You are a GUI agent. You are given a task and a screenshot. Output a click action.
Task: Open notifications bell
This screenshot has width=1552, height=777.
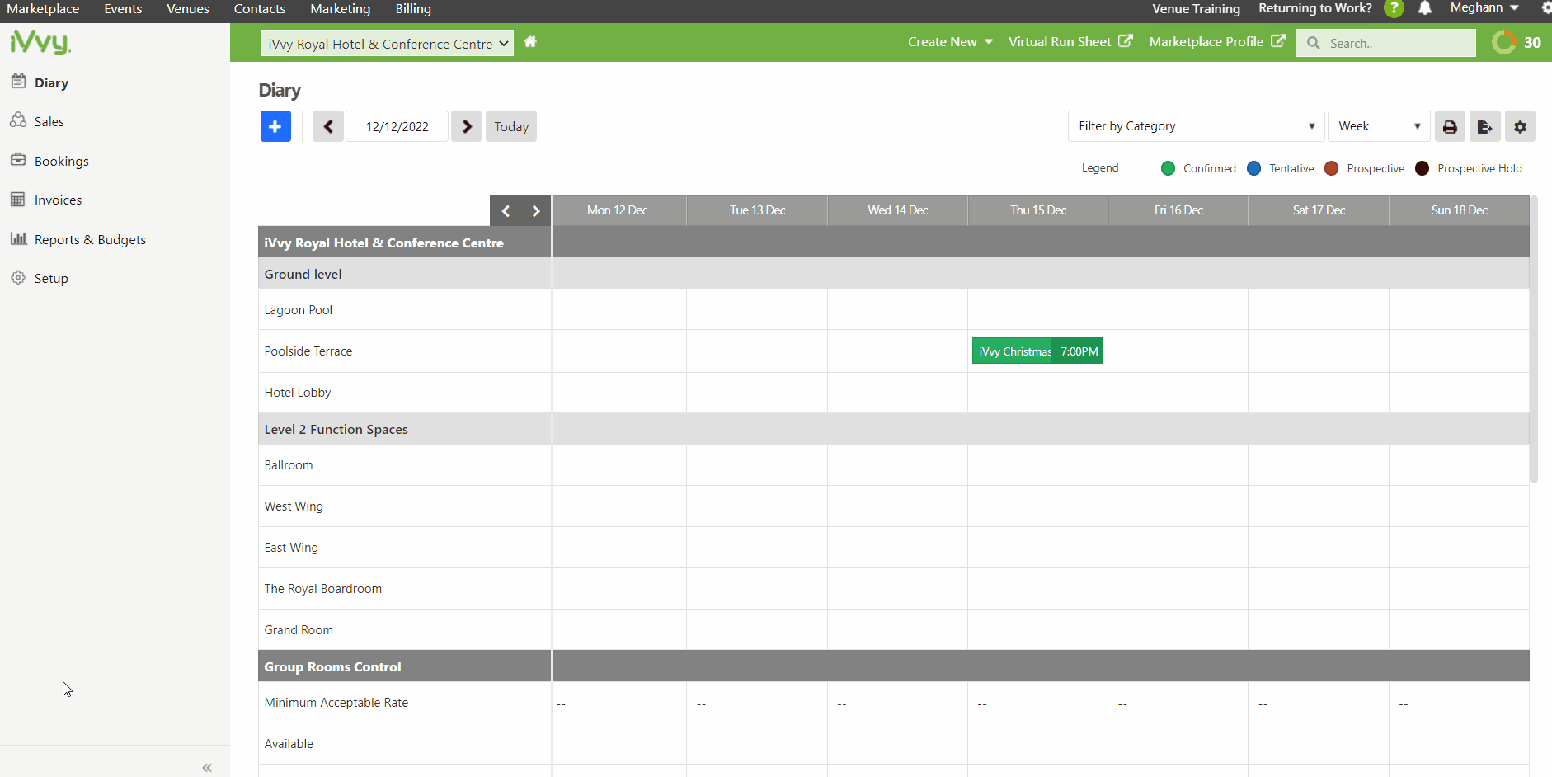1425,8
